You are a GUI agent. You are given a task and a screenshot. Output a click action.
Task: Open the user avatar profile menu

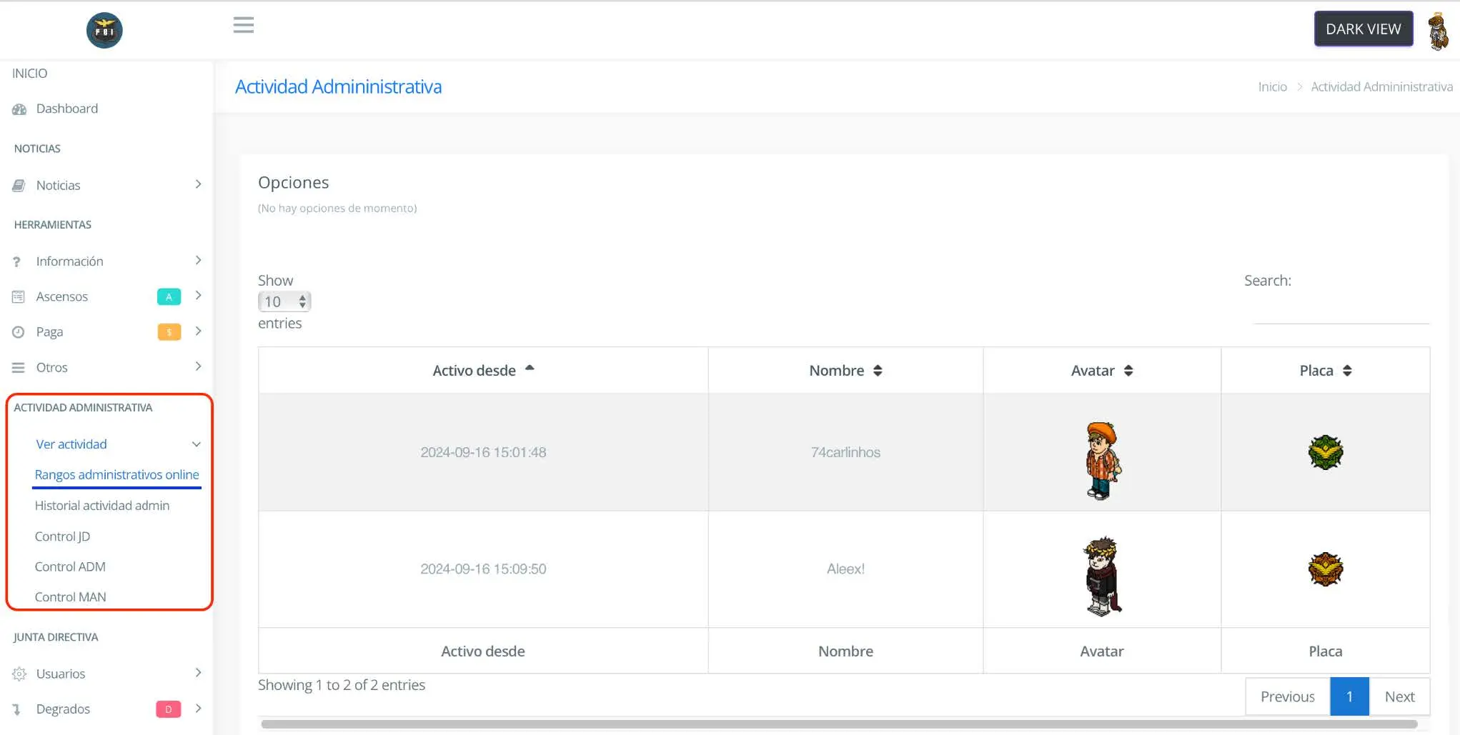point(1438,31)
